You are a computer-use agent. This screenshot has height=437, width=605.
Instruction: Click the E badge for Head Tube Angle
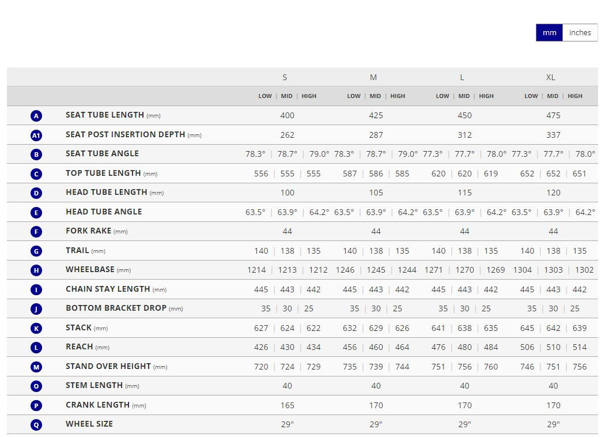[36, 213]
